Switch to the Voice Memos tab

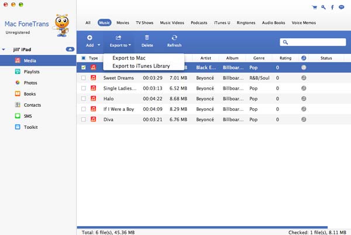tap(304, 23)
